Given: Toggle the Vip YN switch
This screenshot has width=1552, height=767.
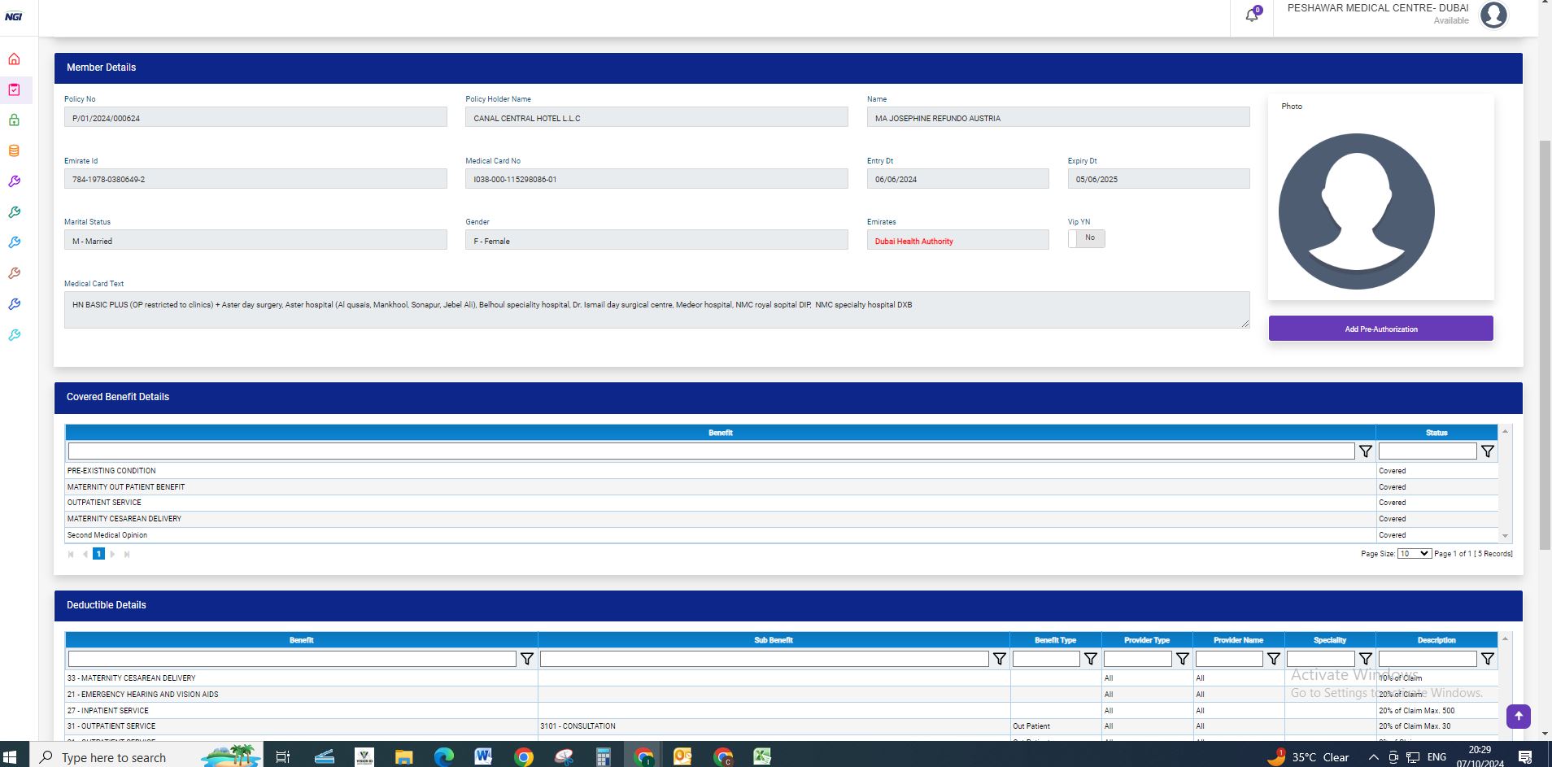Looking at the screenshot, I should pyautogui.click(x=1086, y=238).
